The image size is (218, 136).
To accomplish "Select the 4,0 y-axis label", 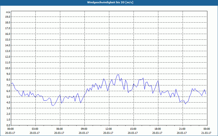I will 8,103.
